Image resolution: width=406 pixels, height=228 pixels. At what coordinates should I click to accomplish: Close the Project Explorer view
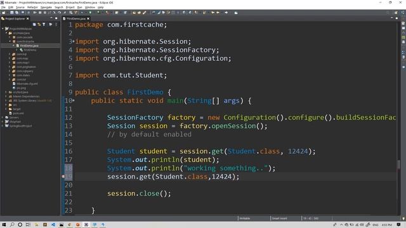tap(28, 18)
